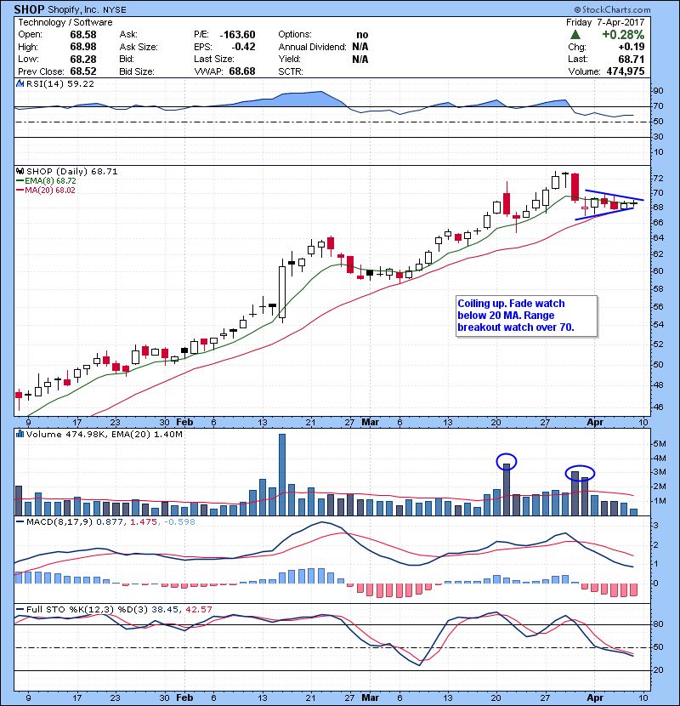This screenshot has height=706, width=680.
Task: Click the Apr label on price chart axis
Action: (595, 423)
